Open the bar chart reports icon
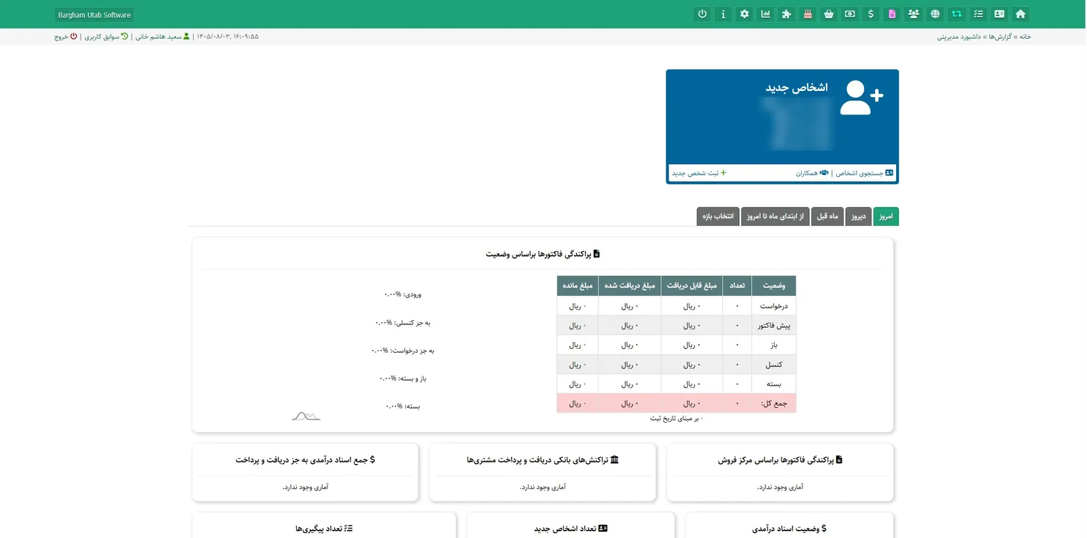 (x=766, y=14)
